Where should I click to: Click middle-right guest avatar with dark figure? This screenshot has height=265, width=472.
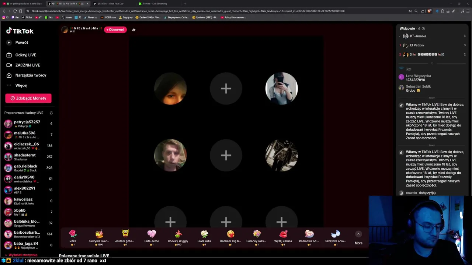(282, 155)
